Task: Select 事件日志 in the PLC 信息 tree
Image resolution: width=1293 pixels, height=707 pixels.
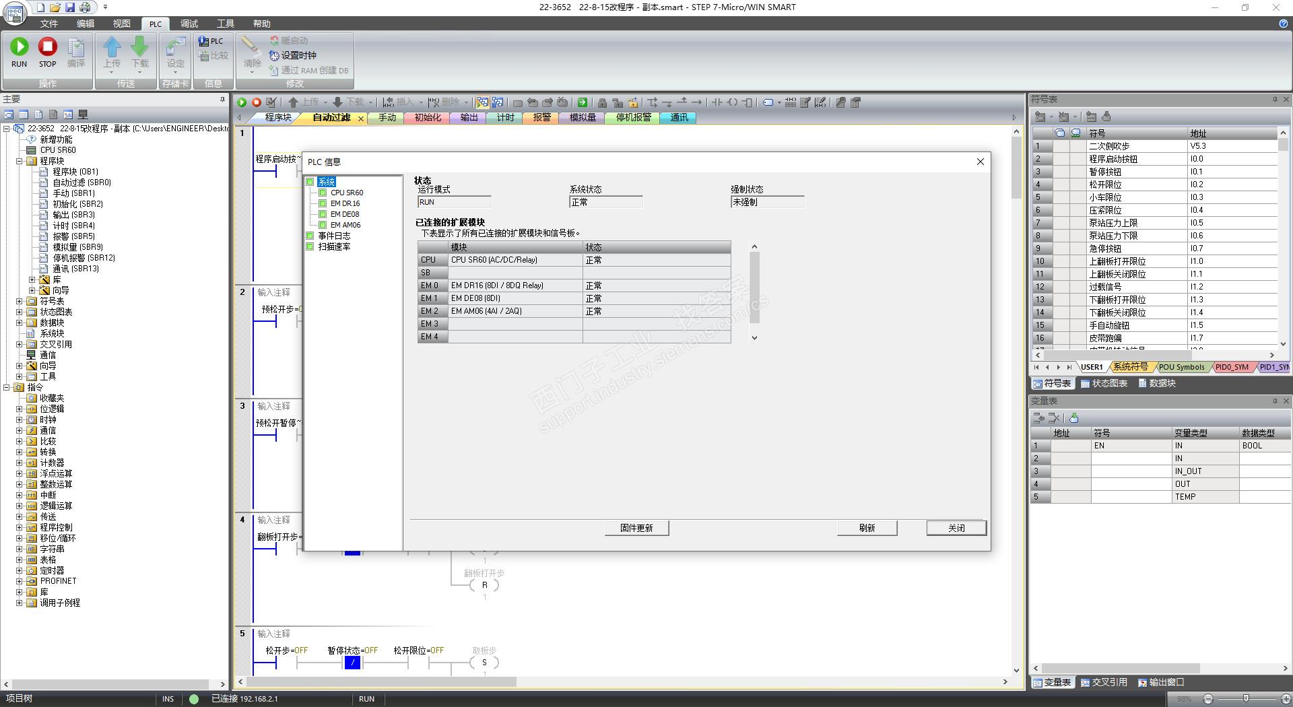Action: click(x=334, y=236)
